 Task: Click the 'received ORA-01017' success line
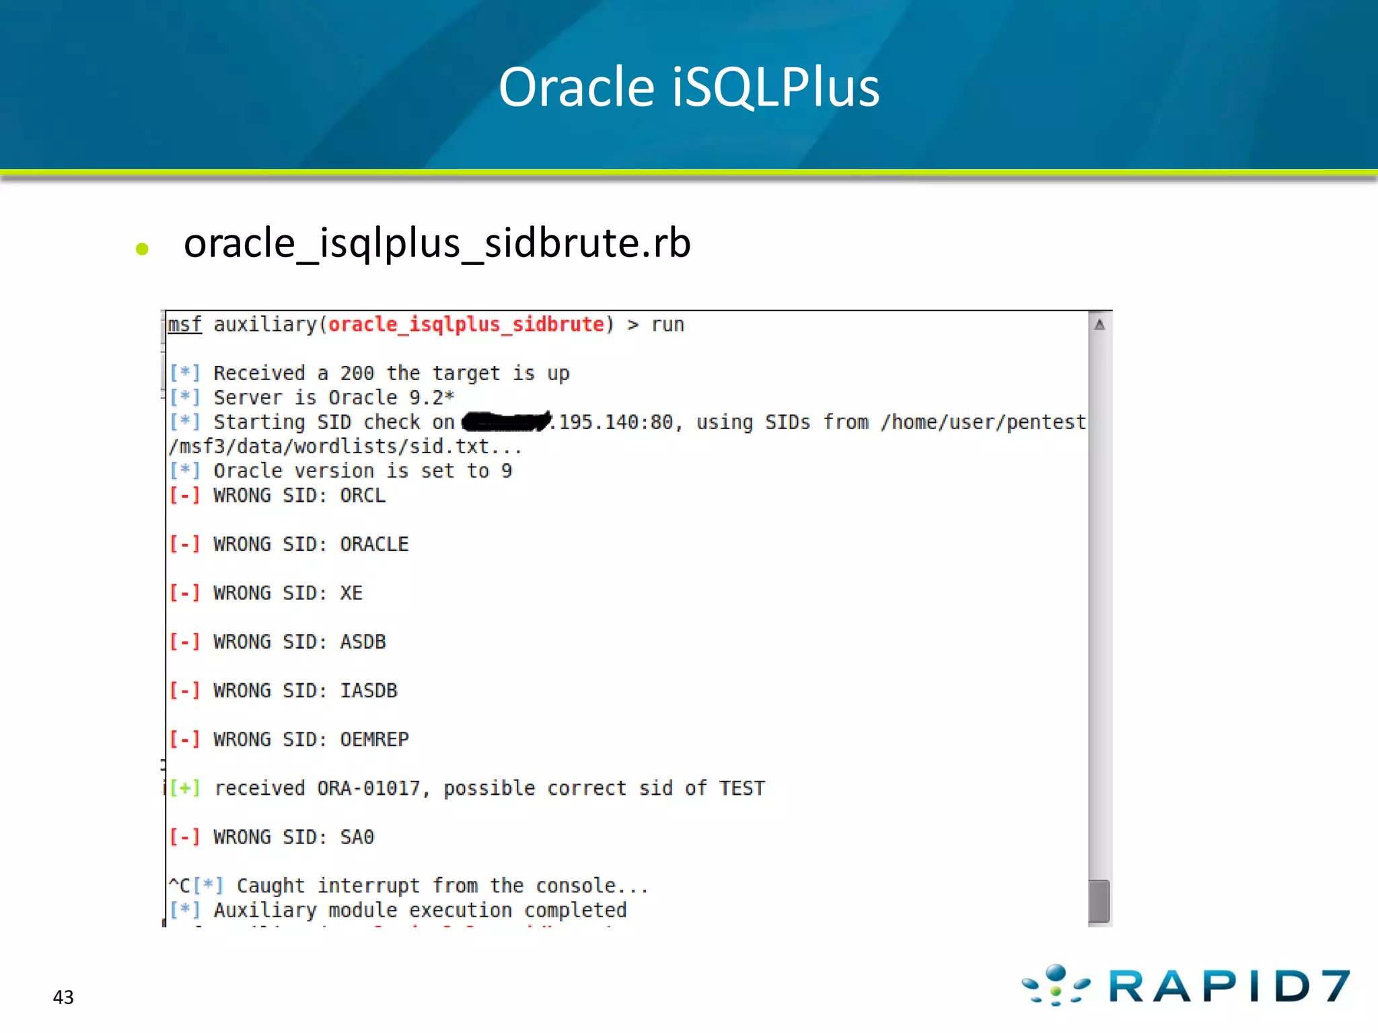coord(467,788)
